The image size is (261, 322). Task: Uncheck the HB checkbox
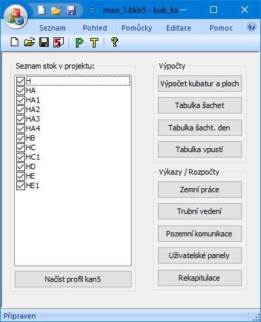[x=20, y=138]
